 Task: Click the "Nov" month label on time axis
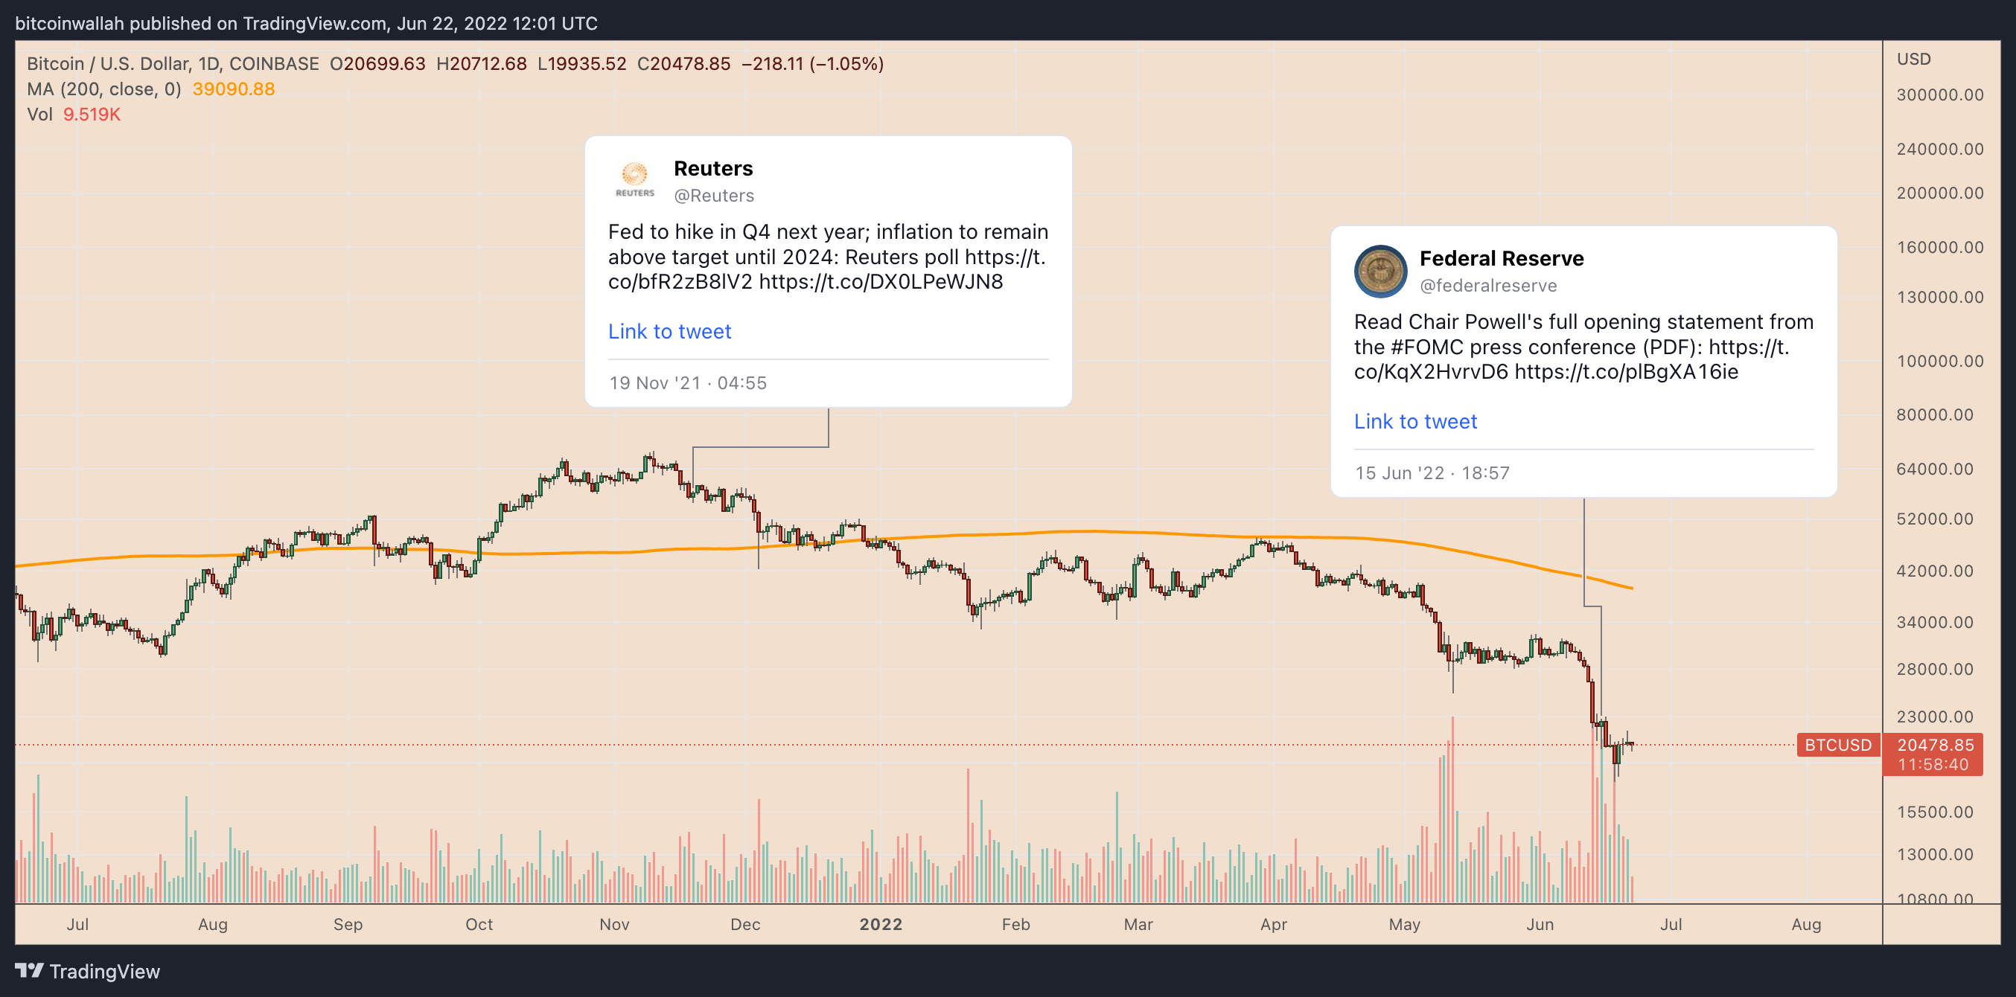(x=614, y=923)
